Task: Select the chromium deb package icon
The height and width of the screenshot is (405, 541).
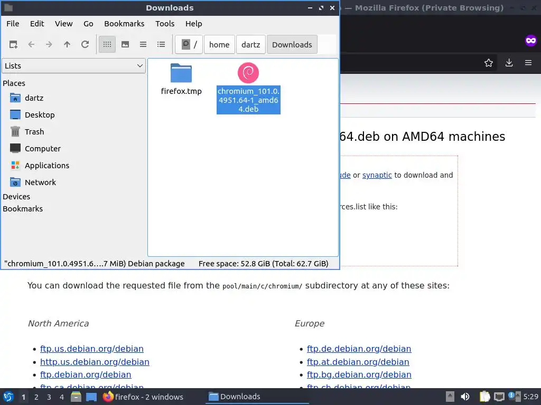Action: click(x=248, y=73)
